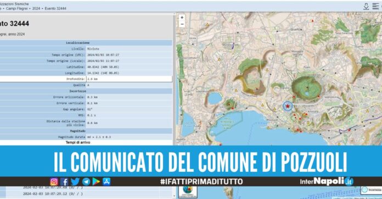Open the hamburger list menu icon
Image resolution: width=382 pixels, height=199 pixels.
(375, 7)
